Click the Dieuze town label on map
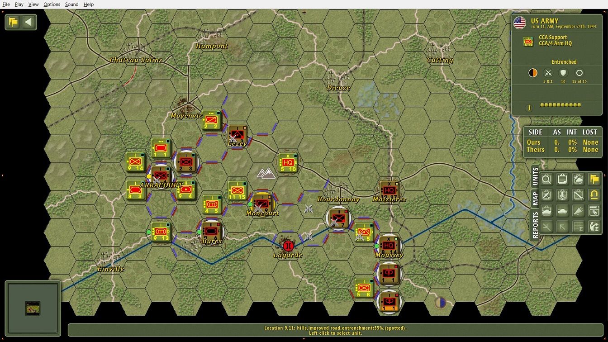The height and width of the screenshot is (342, 608). coord(339,88)
